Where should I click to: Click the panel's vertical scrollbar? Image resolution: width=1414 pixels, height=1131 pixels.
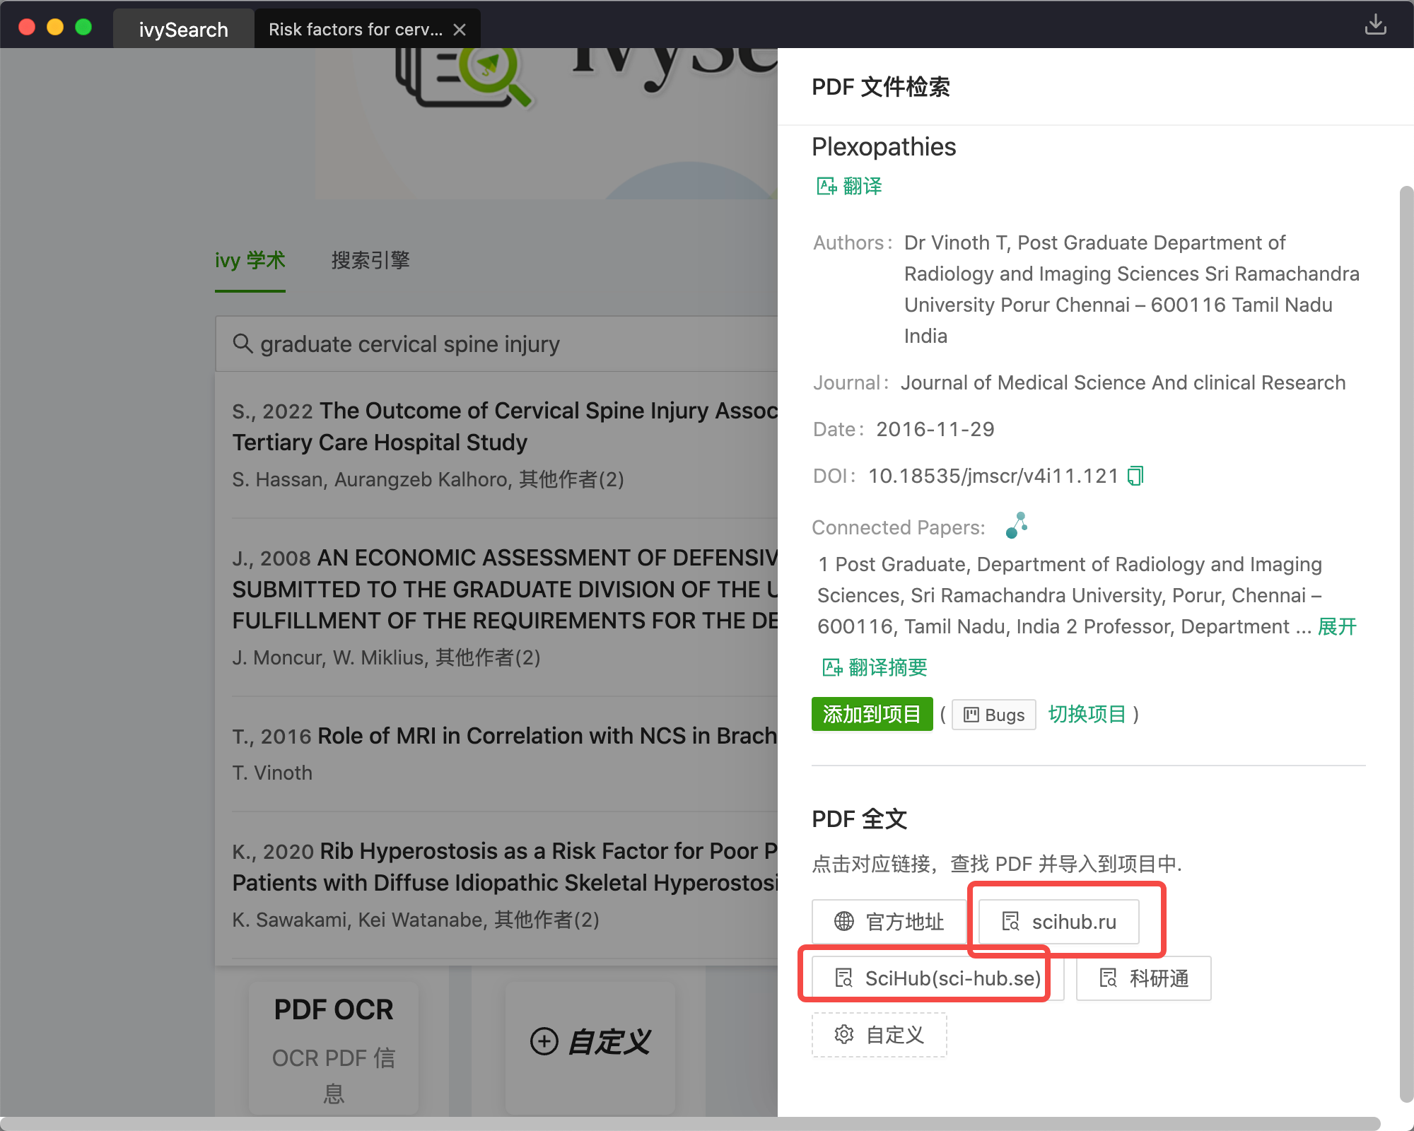point(1406,643)
